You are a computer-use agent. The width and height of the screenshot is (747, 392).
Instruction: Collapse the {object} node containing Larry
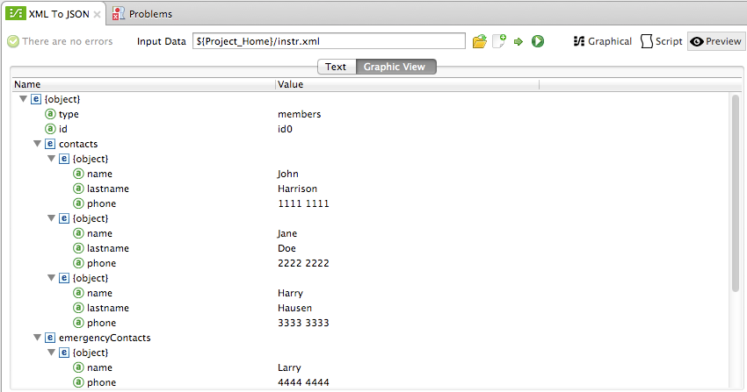tap(52, 353)
